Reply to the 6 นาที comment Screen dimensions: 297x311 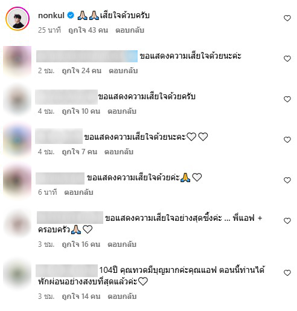pos(78,192)
